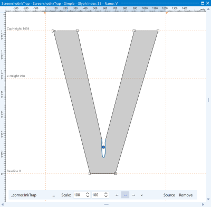Select the inner-left top node of the V

77,31
